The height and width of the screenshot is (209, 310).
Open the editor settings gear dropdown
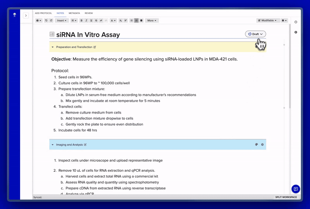point(284,21)
